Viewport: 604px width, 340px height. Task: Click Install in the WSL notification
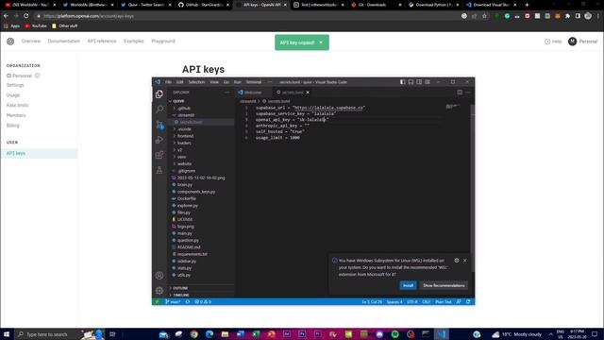pyautogui.click(x=408, y=285)
